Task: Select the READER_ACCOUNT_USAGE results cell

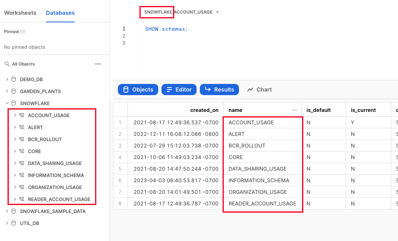Action: 263,203
